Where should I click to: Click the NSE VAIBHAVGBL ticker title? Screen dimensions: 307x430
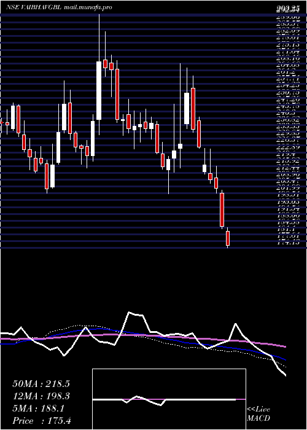pyautogui.click(x=34, y=7)
